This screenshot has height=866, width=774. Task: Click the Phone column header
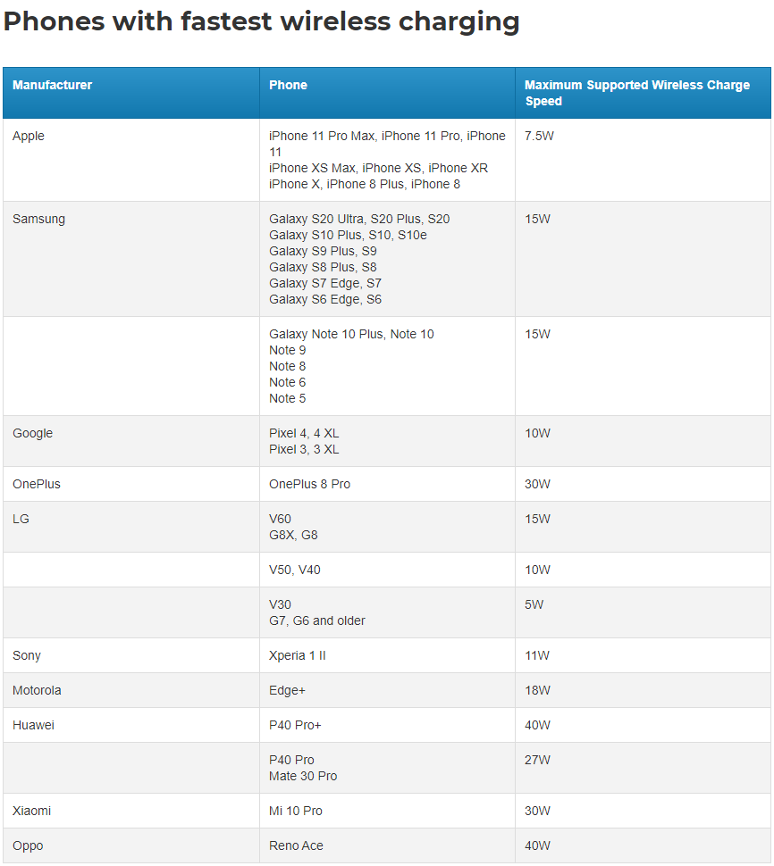pyautogui.click(x=288, y=85)
